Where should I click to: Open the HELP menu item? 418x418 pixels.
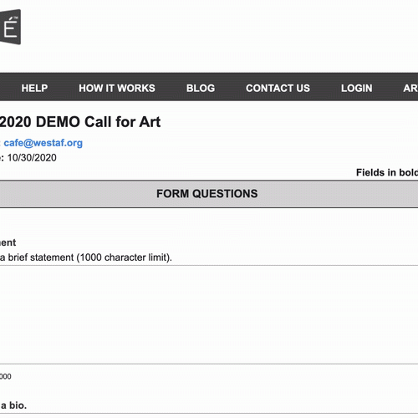[x=34, y=88]
